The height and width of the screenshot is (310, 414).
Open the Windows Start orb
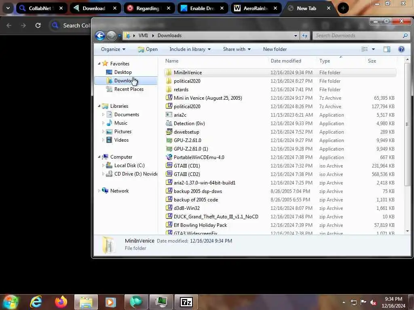pos(11,302)
